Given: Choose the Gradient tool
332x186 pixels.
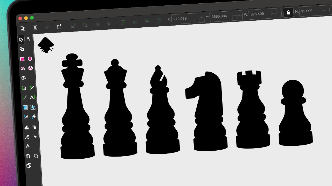Looking at the screenshot, I should coord(25,108).
